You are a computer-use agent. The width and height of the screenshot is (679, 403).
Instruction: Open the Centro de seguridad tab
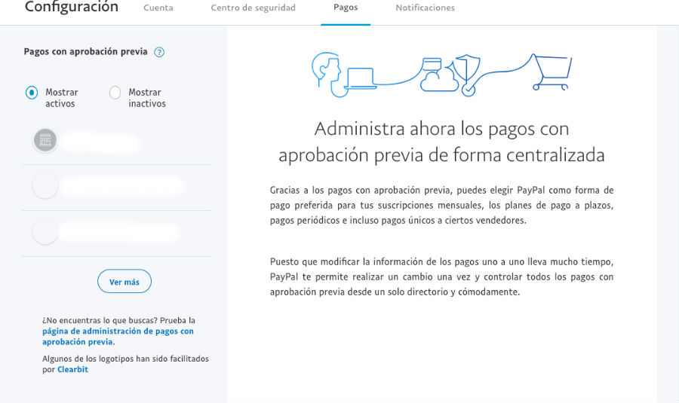(253, 8)
